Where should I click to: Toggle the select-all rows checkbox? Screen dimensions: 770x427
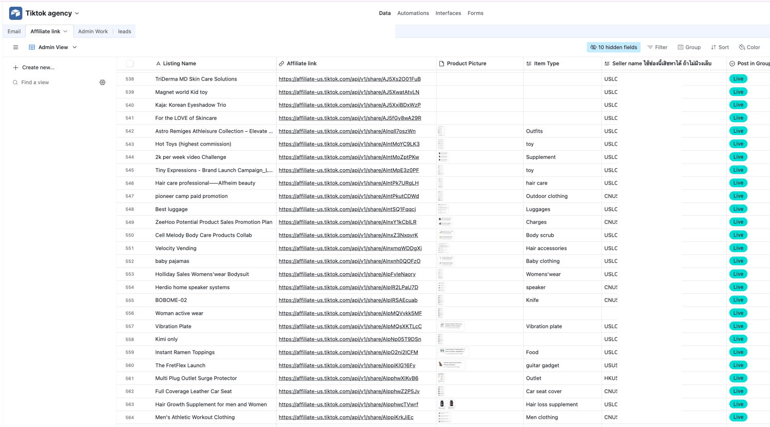point(130,64)
